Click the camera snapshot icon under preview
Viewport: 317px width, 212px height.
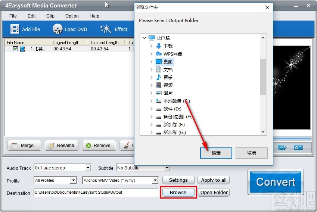(x=298, y=147)
